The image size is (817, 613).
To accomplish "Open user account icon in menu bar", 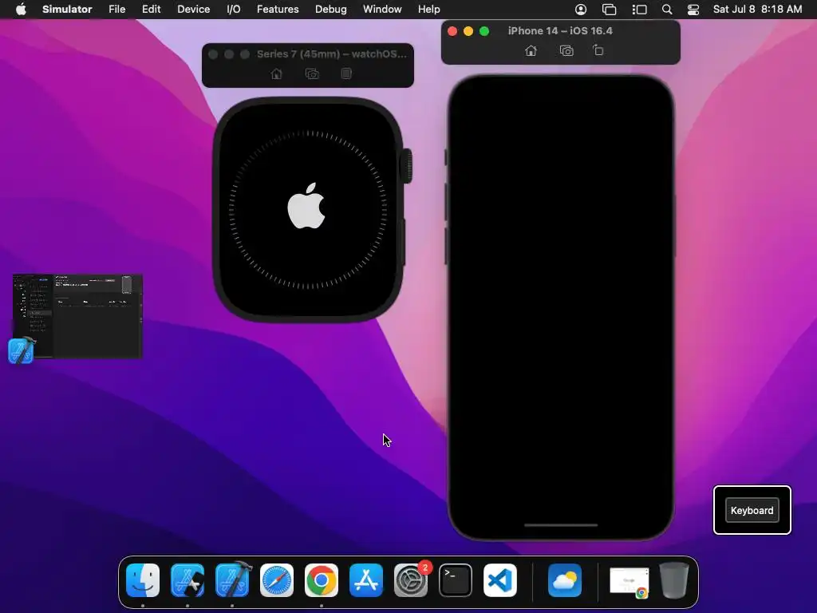I will [581, 10].
